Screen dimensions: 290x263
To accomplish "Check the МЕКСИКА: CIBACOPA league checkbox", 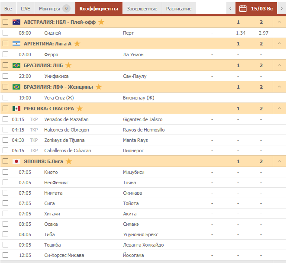I will 5,108.
